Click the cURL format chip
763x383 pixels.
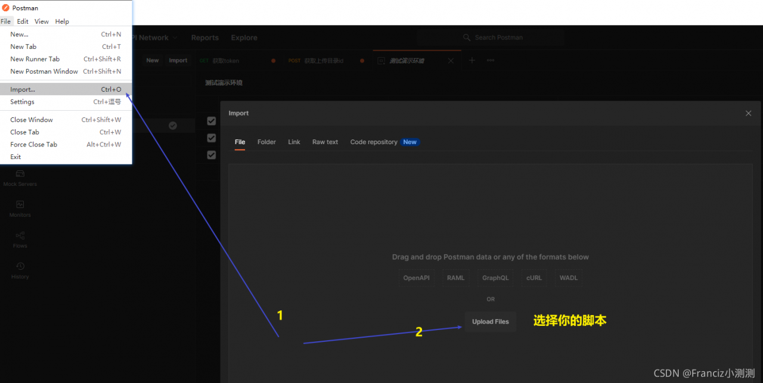pyautogui.click(x=534, y=278)
